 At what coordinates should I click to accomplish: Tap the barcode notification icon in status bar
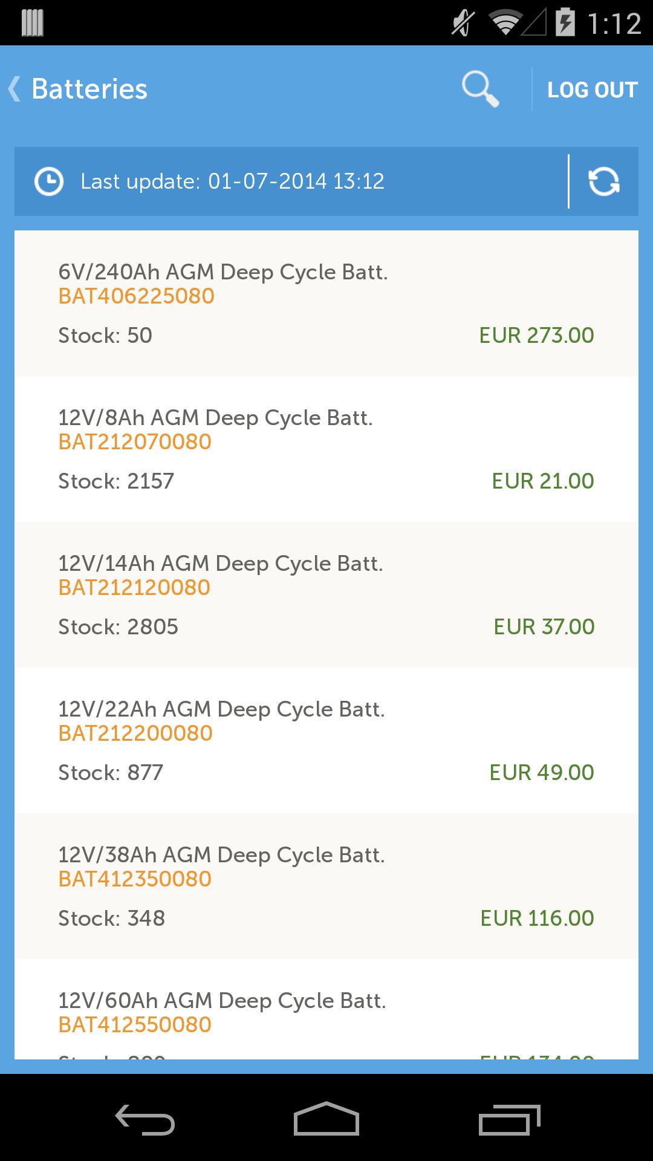click(32, 23)
